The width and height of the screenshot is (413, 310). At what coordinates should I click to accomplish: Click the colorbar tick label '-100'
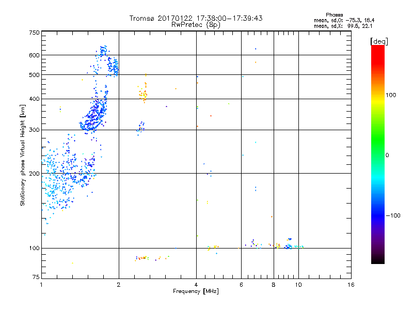click(393, 215)
